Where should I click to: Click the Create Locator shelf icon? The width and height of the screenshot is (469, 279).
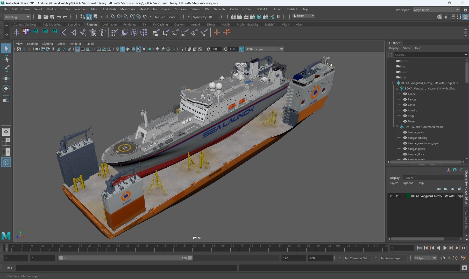tap(16, 32)
